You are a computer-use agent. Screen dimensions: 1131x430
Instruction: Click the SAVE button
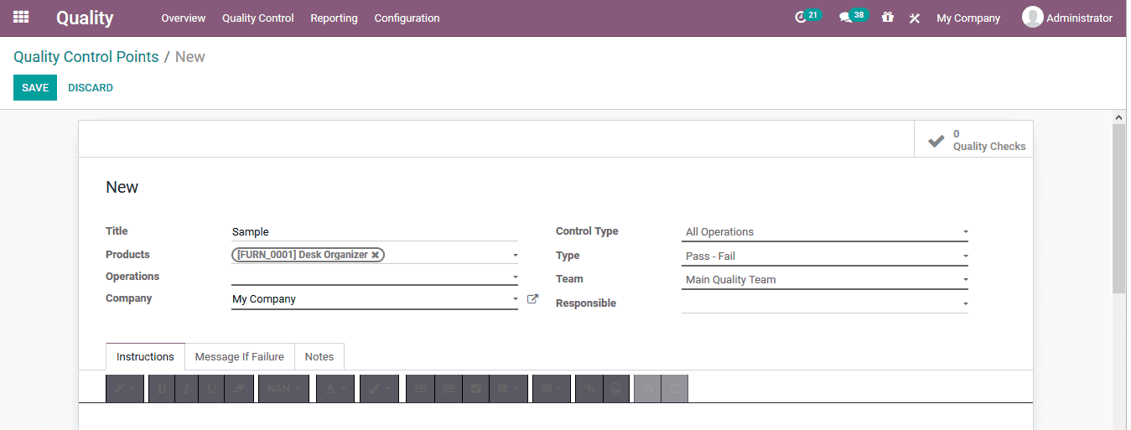click(35, 87)
